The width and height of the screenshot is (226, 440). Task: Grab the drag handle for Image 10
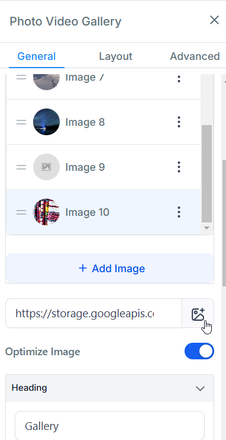(21, 212)
